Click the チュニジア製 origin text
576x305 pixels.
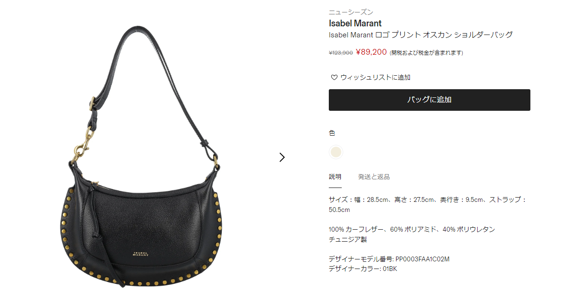click(x=348, y=239)
